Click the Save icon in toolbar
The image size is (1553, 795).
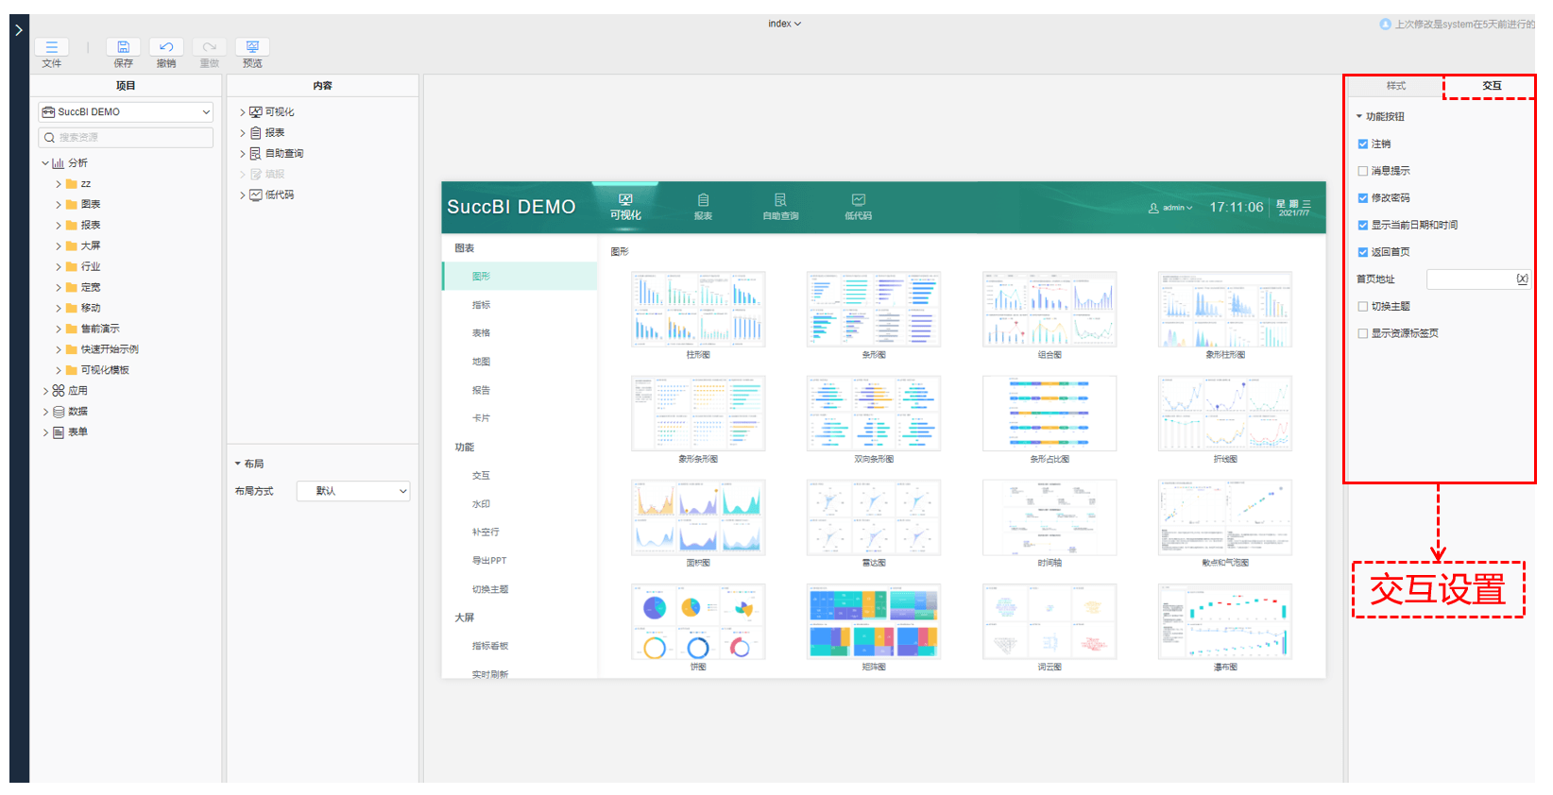(x=123, y=47)
